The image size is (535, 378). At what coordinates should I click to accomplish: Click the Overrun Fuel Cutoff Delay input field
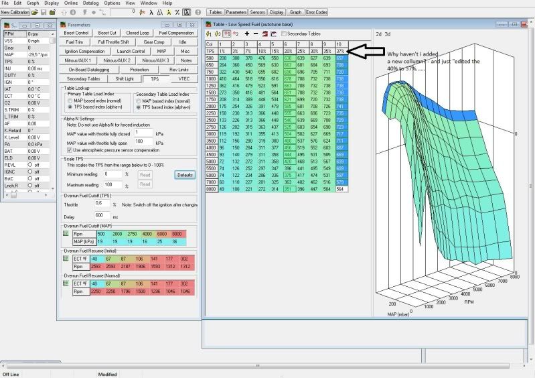click(102, 215)
